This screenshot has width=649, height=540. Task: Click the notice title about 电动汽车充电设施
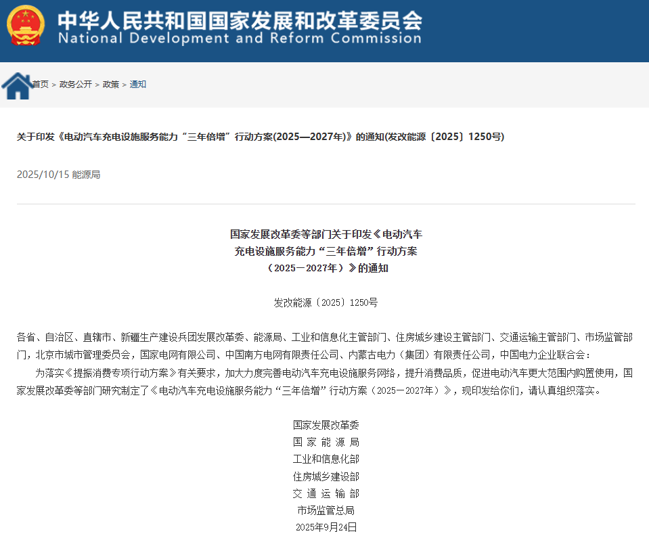click(x=259, y=136)
